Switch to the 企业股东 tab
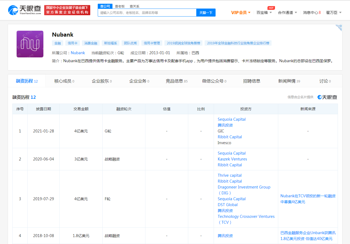This screenshot has height=244, width=350. tap(102, 81)
